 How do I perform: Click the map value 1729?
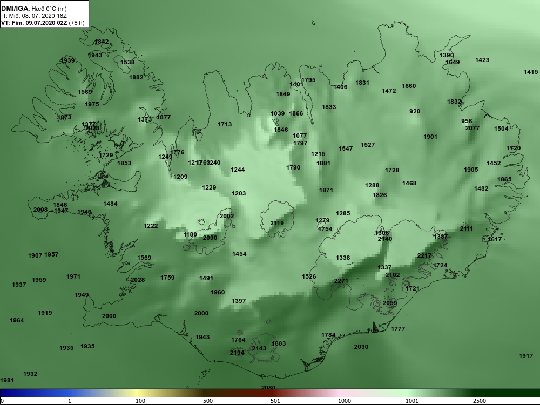(x=106, y=155)
